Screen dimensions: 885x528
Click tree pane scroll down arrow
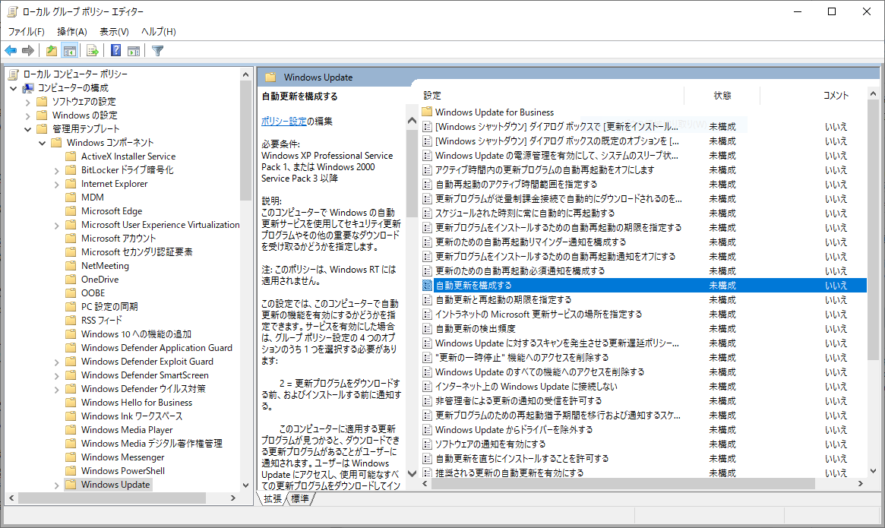[245, 485]
